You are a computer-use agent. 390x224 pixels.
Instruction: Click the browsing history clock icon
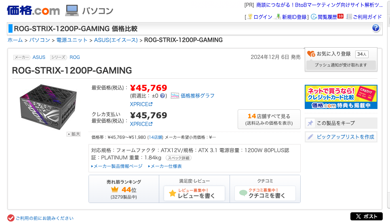[x=314, y=17]
